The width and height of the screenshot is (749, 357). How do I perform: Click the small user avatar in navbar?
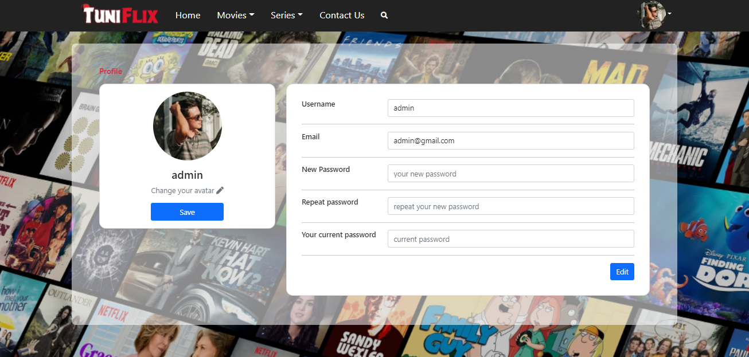click(x=652, y=14)
